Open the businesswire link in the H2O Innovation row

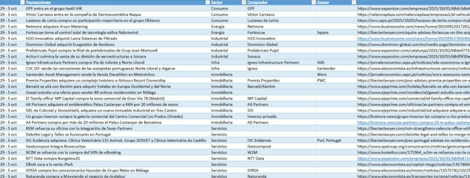tap(413, 39)
